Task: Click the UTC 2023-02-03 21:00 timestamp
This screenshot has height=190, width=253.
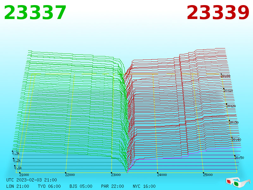Action: pyautogui.click(x=32, y=180)
